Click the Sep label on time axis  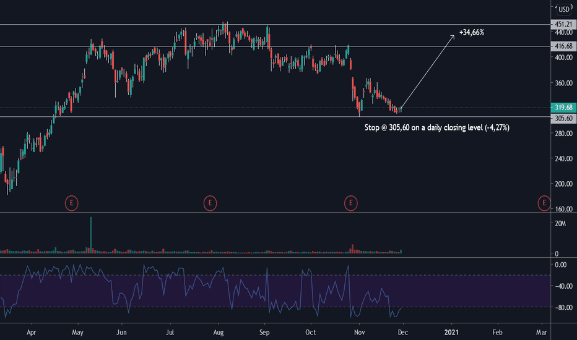point(264,333)
